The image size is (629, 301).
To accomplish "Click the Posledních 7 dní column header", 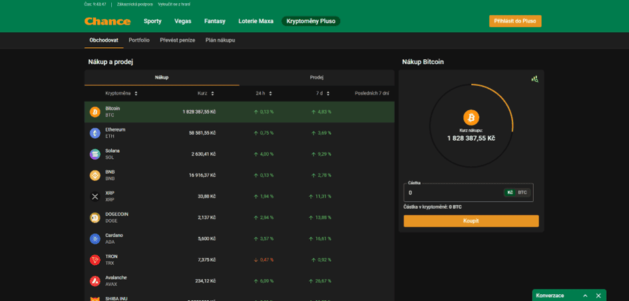I will 372,93.
